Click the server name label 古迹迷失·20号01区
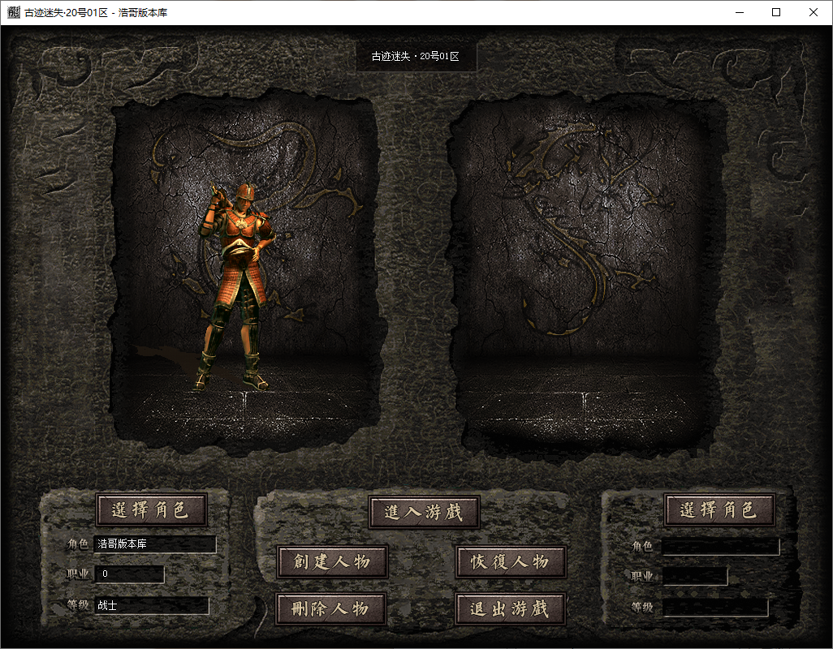833x649 pixels. (x=416, y=57)
